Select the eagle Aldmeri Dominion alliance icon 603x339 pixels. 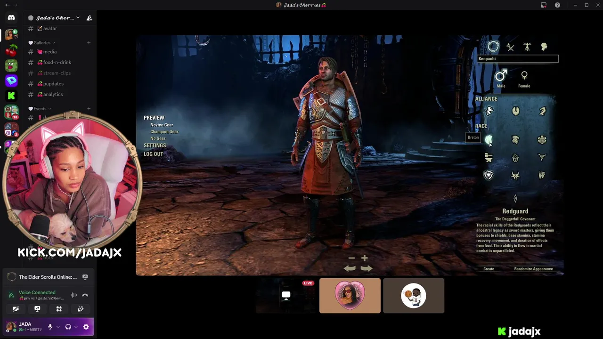pyautogui.click(x=515, y=111)
